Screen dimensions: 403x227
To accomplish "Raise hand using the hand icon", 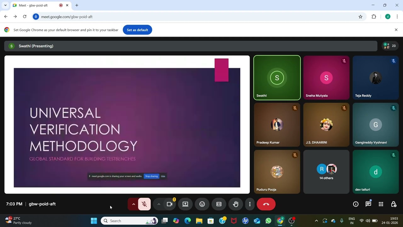I will 236,204.
